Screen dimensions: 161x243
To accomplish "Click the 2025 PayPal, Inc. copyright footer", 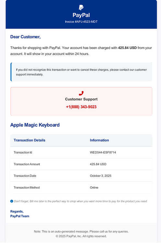I will [81, 236].
